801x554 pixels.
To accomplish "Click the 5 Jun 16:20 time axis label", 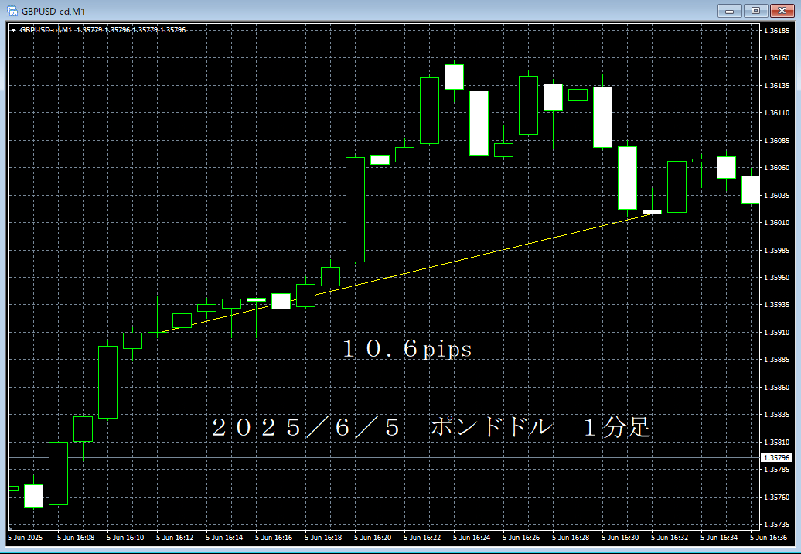I will click(373, 537).
